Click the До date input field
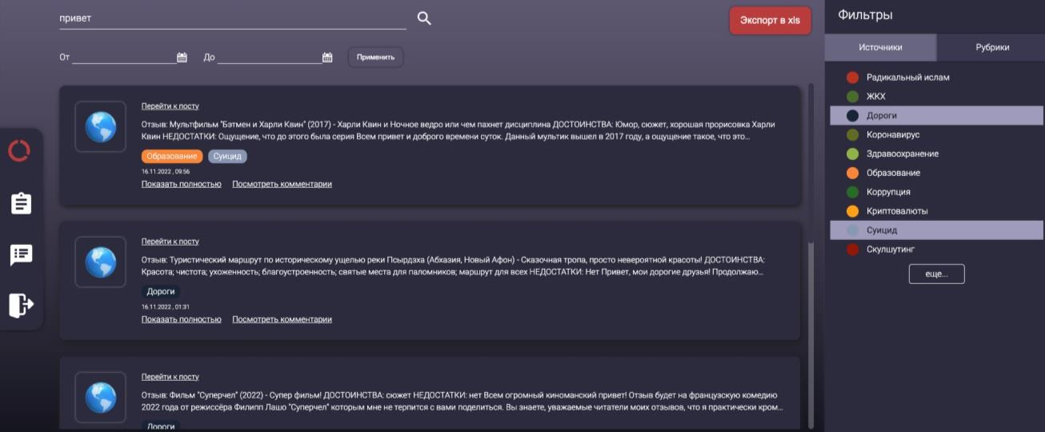The image size is (1045, 432). (x=270, y=58)
